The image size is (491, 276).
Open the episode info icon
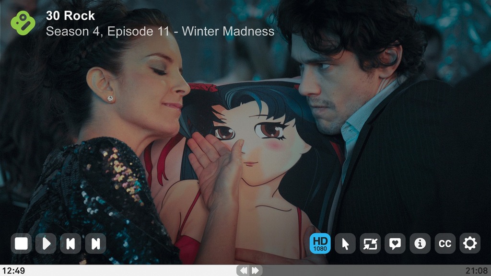point(420,243)
